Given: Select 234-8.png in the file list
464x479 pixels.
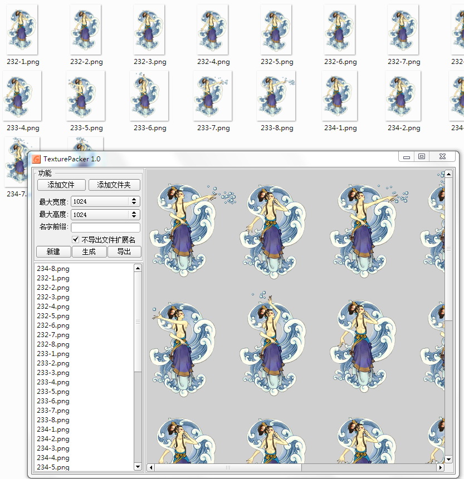Looking at the screenshot, I should click(53, 269).
